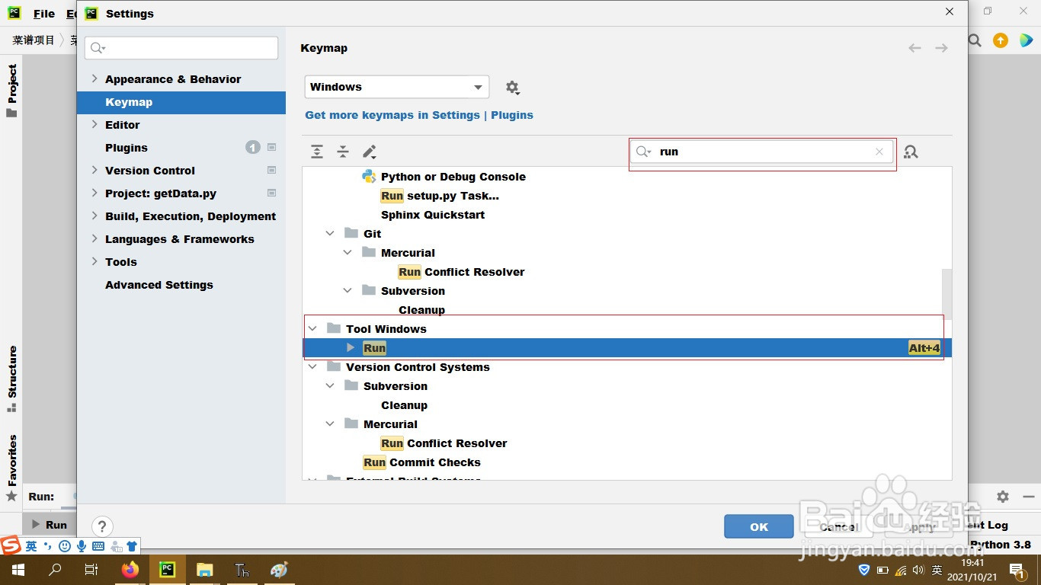Viewport: 1041px width, 585px height.
Task: Expand the Version Control section
Action: 94,170
